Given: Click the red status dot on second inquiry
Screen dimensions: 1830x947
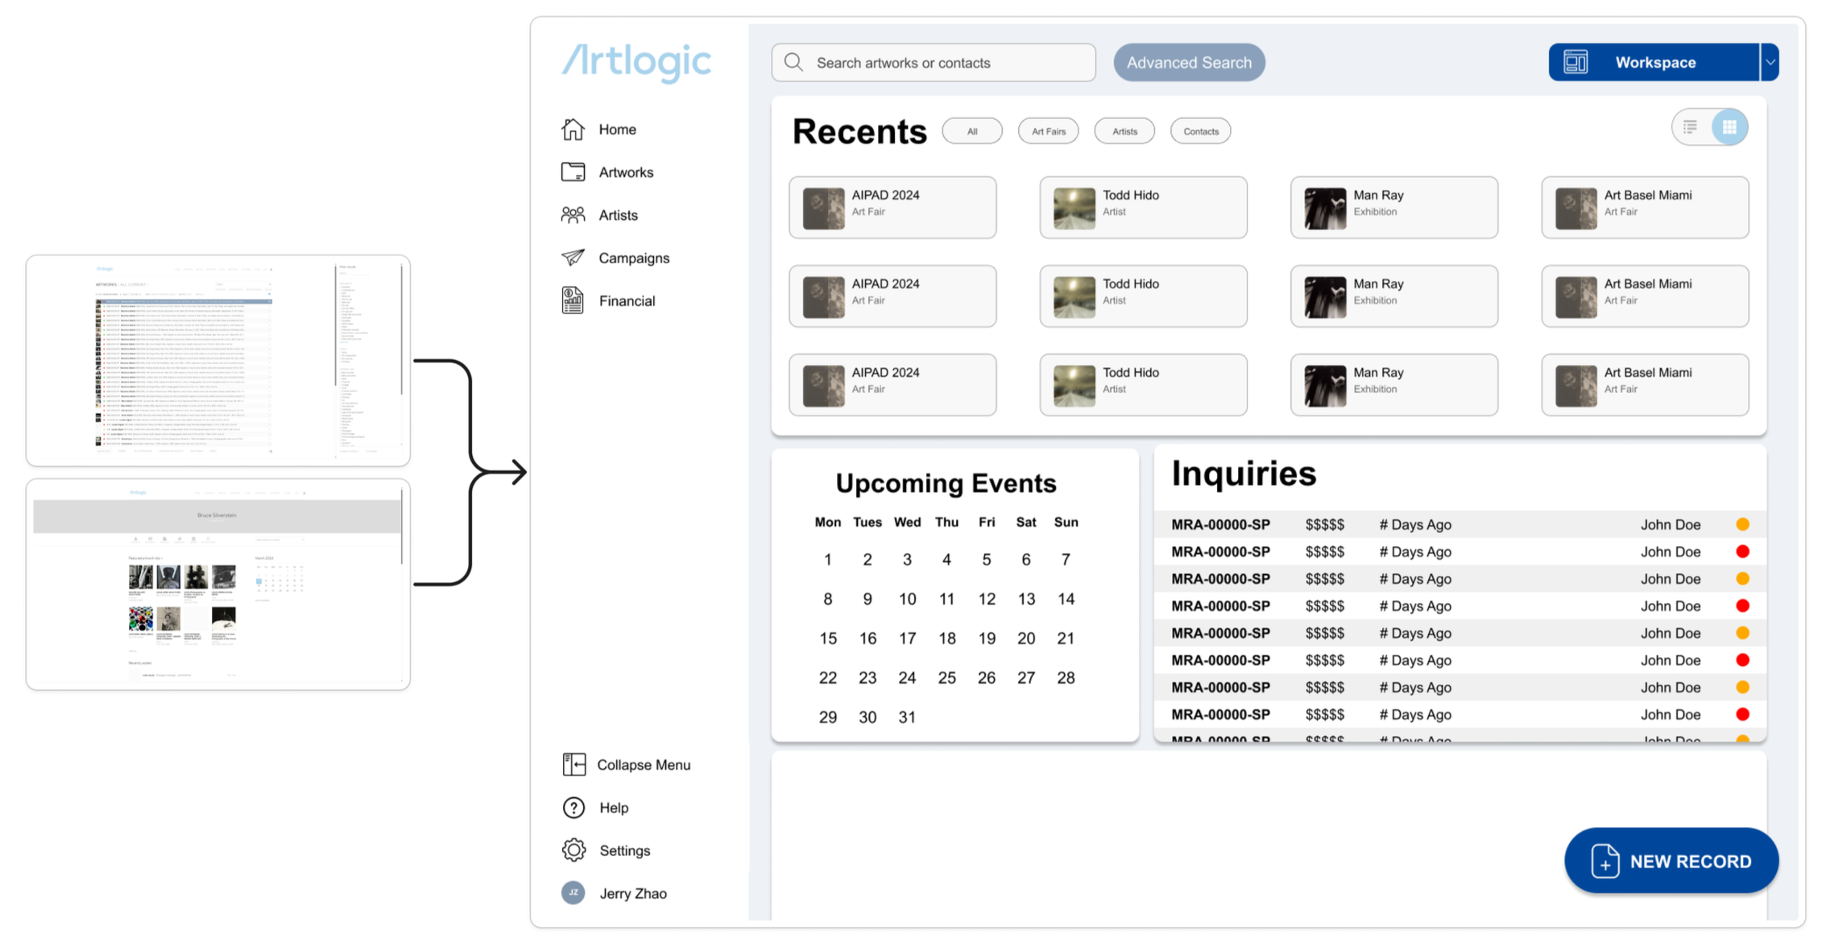Looking at the screenshot, I should 1742,552.
